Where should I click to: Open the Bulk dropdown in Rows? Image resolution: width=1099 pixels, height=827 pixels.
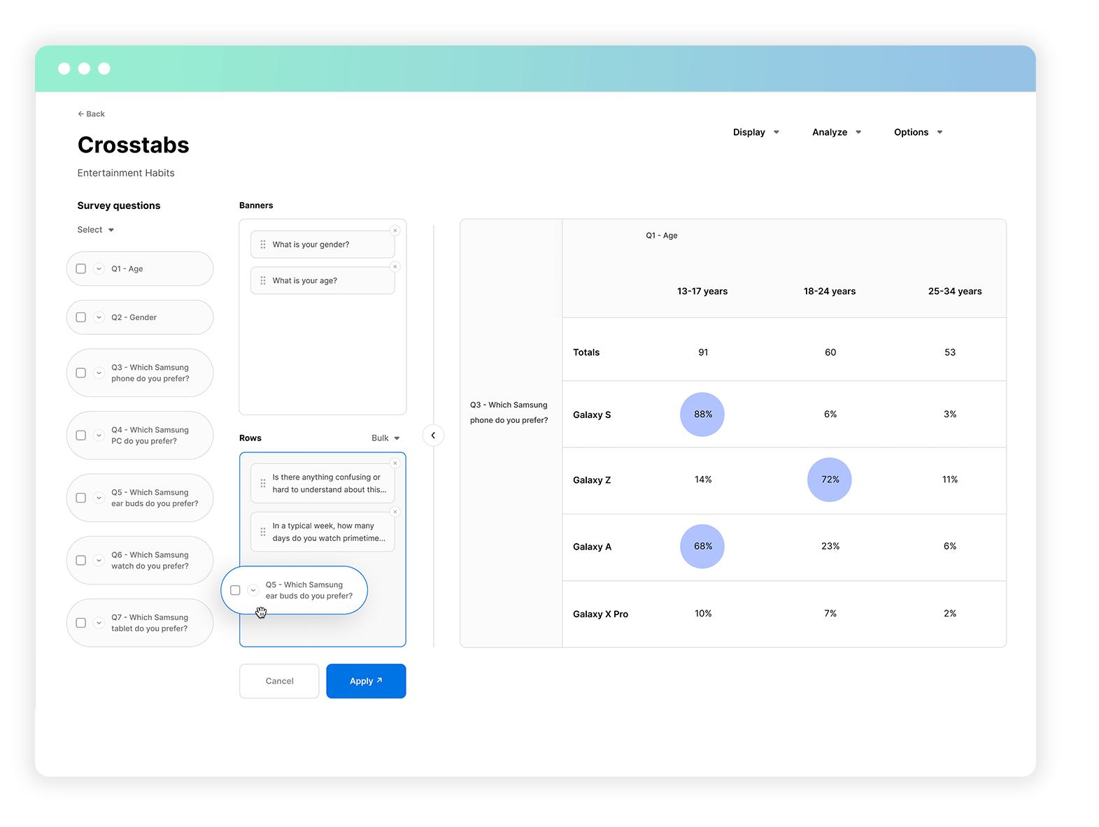tap(385, 438)
